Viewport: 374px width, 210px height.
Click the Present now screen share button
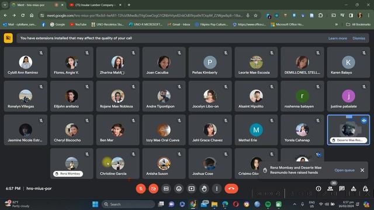click(192, 188)
